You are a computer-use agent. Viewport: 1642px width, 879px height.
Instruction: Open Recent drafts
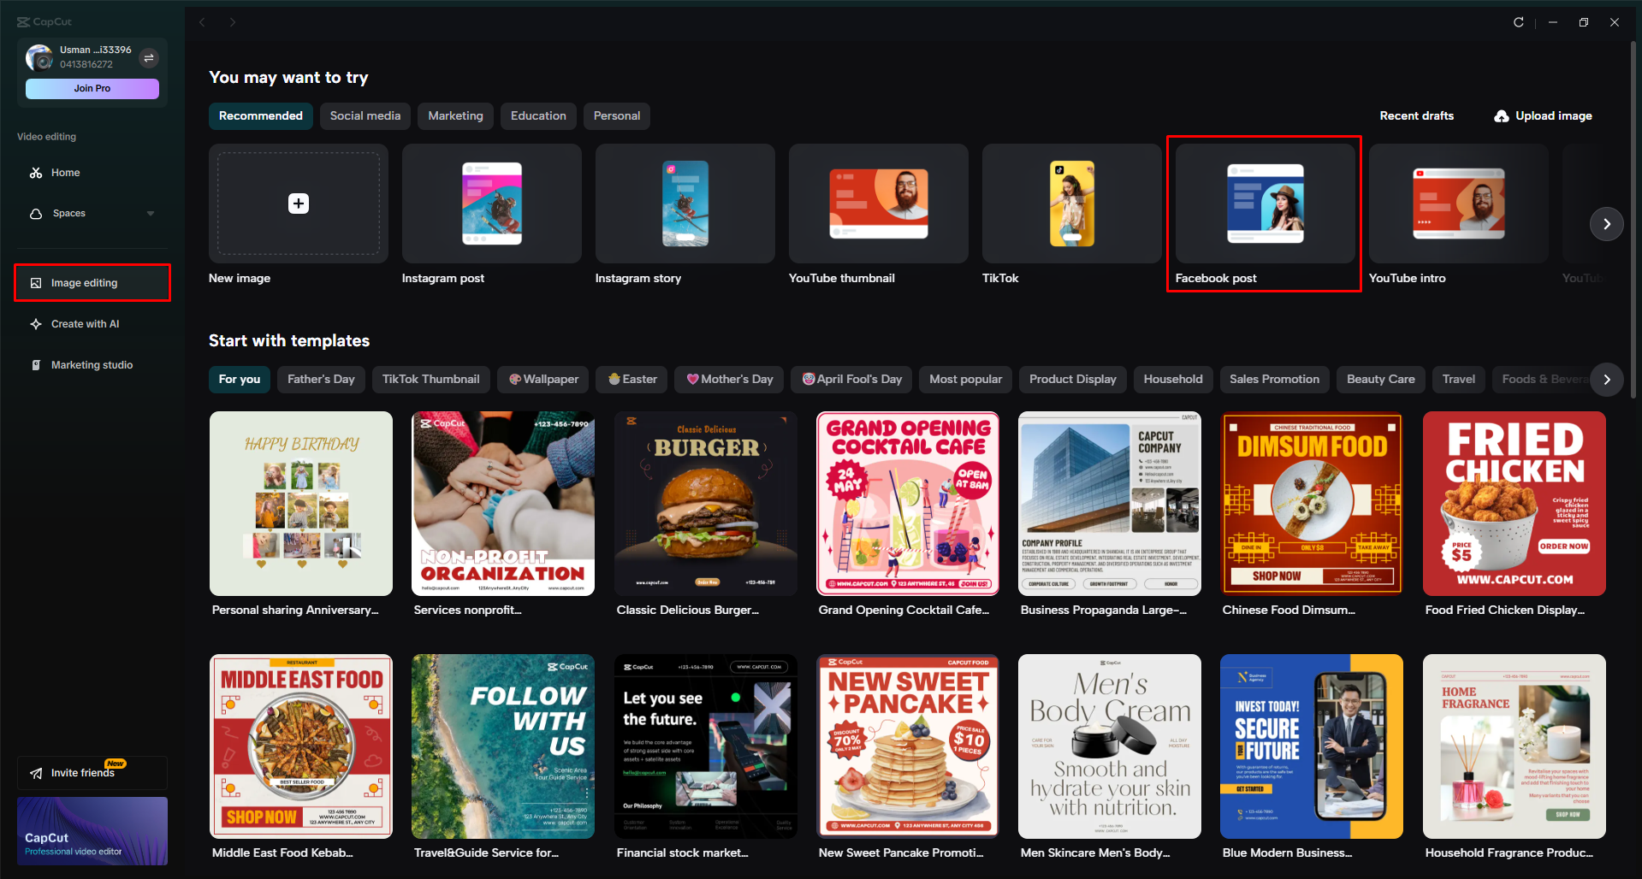click(x=1417, y=116)
